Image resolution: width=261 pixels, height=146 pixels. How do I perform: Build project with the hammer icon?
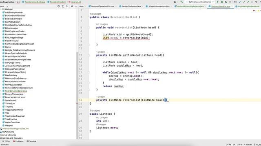pos(181,2)
